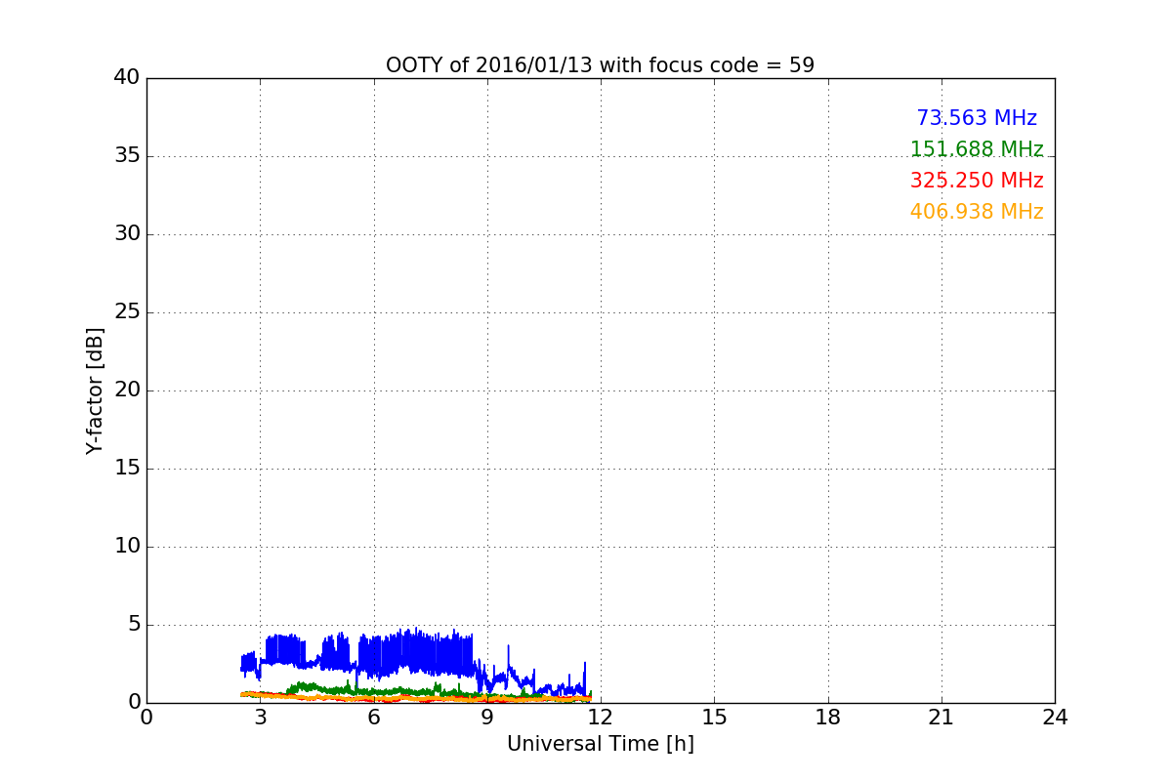Click the y-axis tick label '20'
Viewport: 1172px width, 781px height.
coord(127,390)
